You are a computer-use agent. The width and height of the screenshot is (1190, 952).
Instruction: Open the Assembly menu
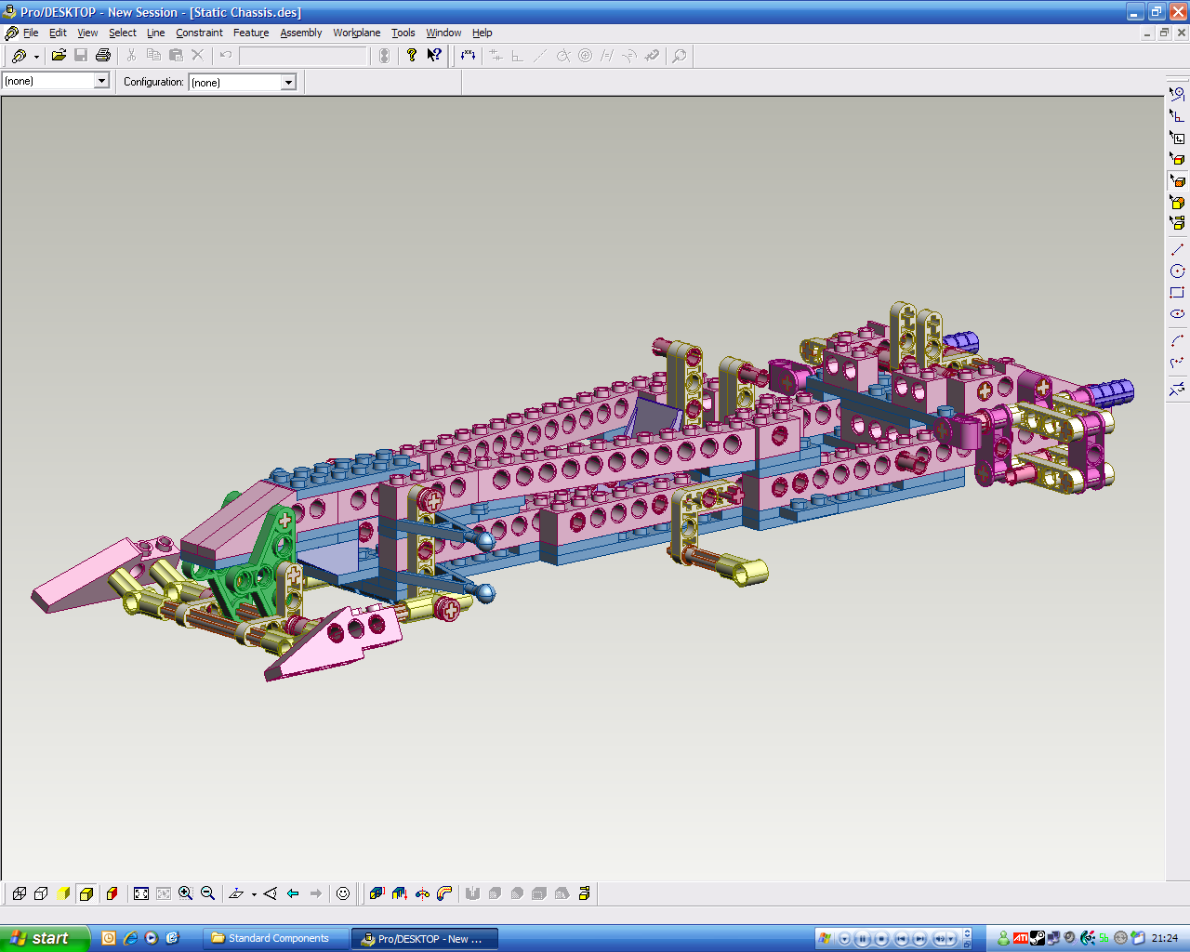point(301,33)
